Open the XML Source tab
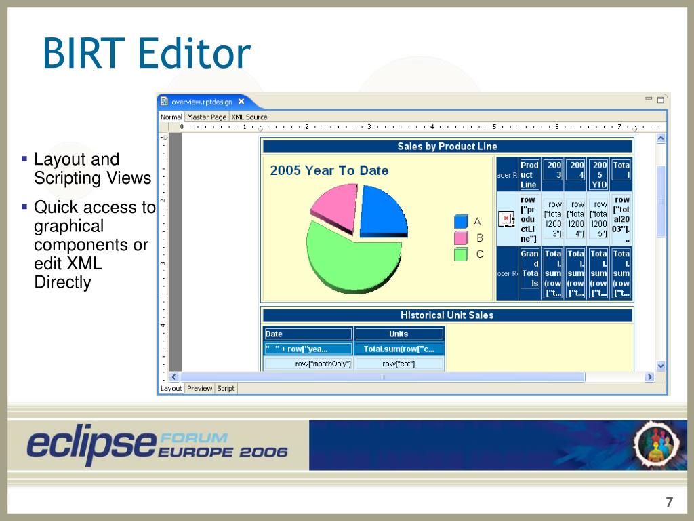Image resolution: width=694 pixels, height=521 pixels. 249,117
